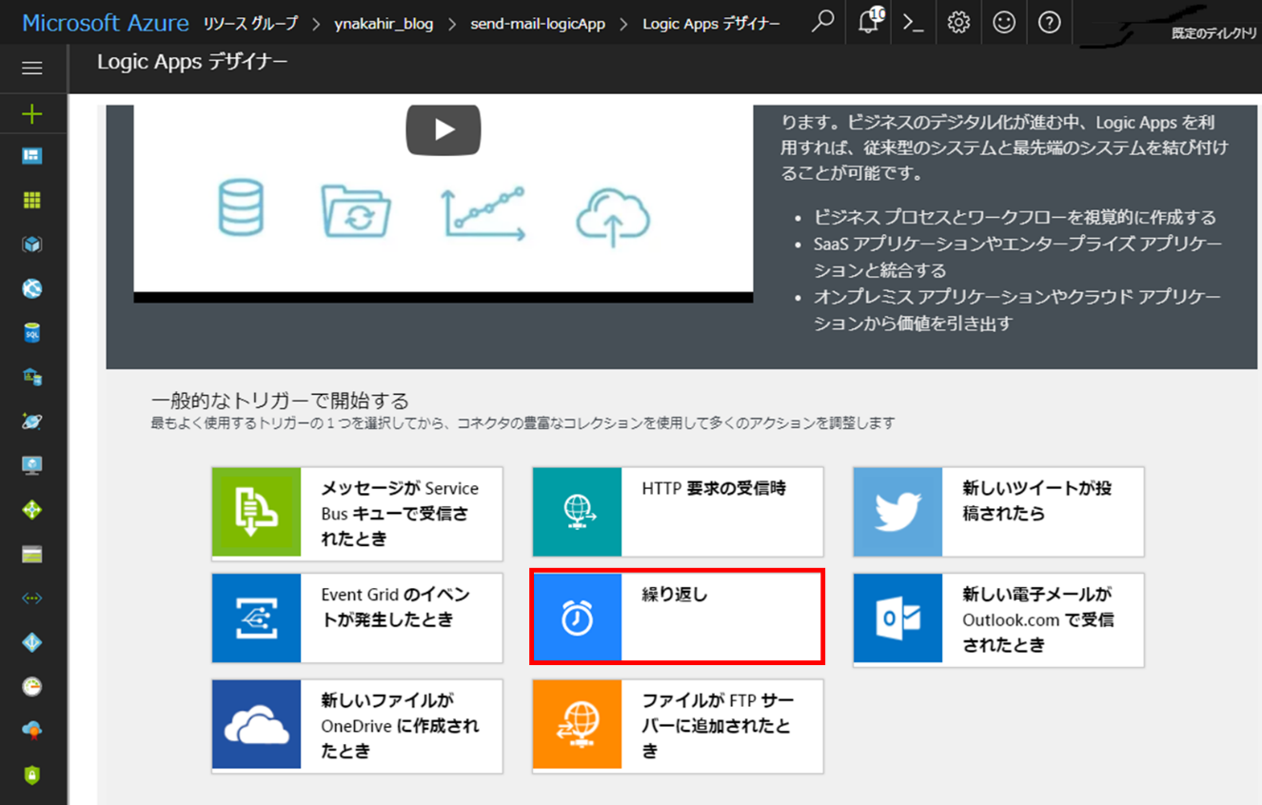Open the help question mark icon
1262x805 pixels.
[1050, 22]
